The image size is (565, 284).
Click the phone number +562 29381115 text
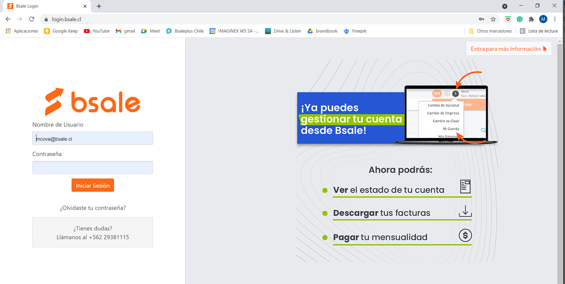pos(109,237)
